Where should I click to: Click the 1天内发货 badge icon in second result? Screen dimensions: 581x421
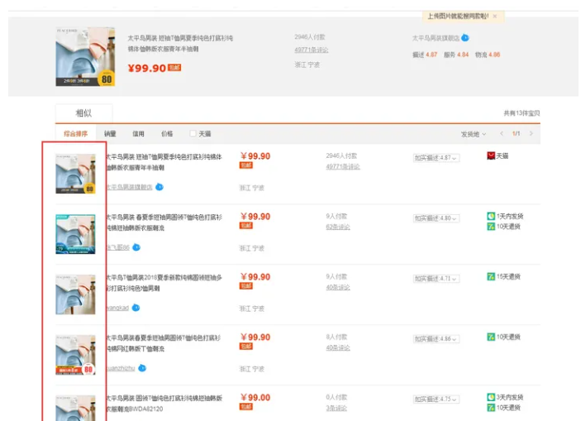(x=491, y=216)
